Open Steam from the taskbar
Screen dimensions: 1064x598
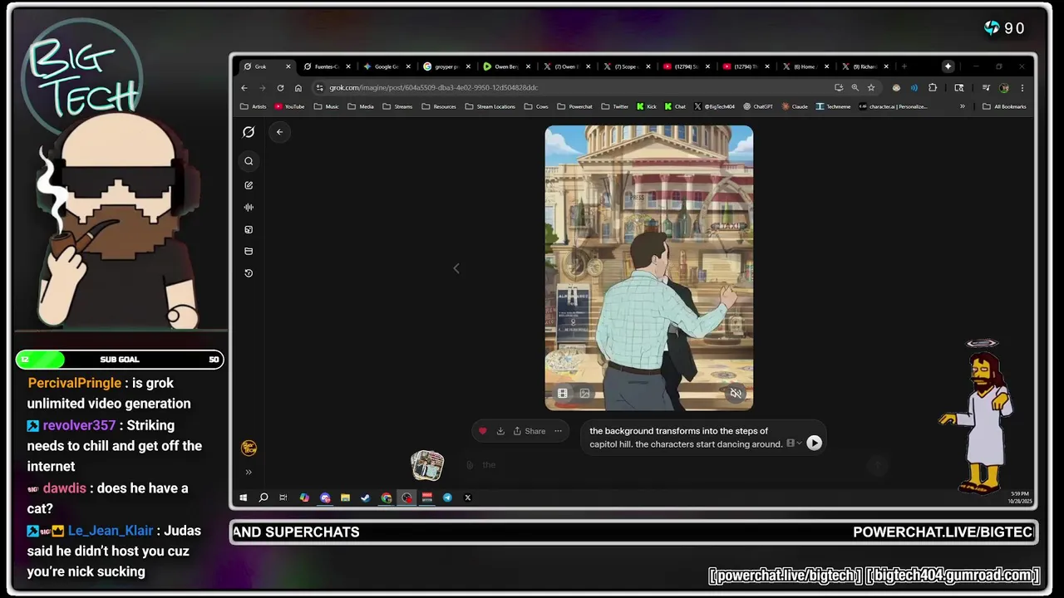365,498
